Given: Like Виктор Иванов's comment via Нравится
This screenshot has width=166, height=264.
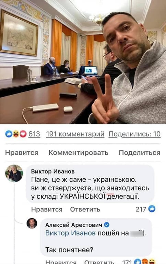Looking at the screenshot, I should (x=47, y=209).
